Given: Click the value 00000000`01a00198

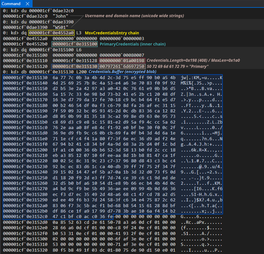Looking at the screenshot, I should 122,61.
